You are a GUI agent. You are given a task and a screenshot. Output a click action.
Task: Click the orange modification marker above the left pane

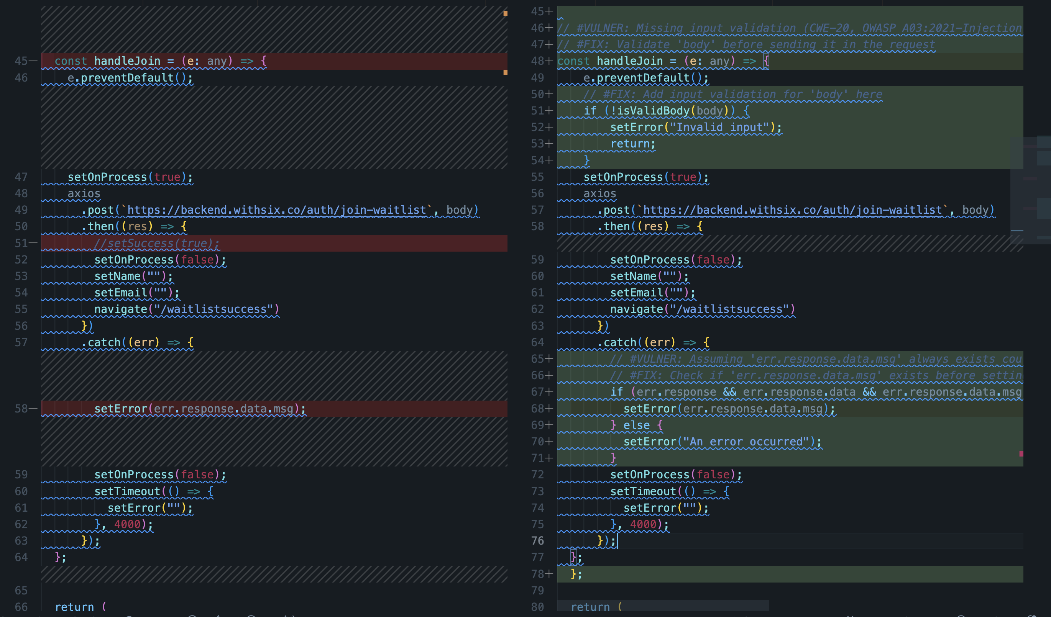506,13
